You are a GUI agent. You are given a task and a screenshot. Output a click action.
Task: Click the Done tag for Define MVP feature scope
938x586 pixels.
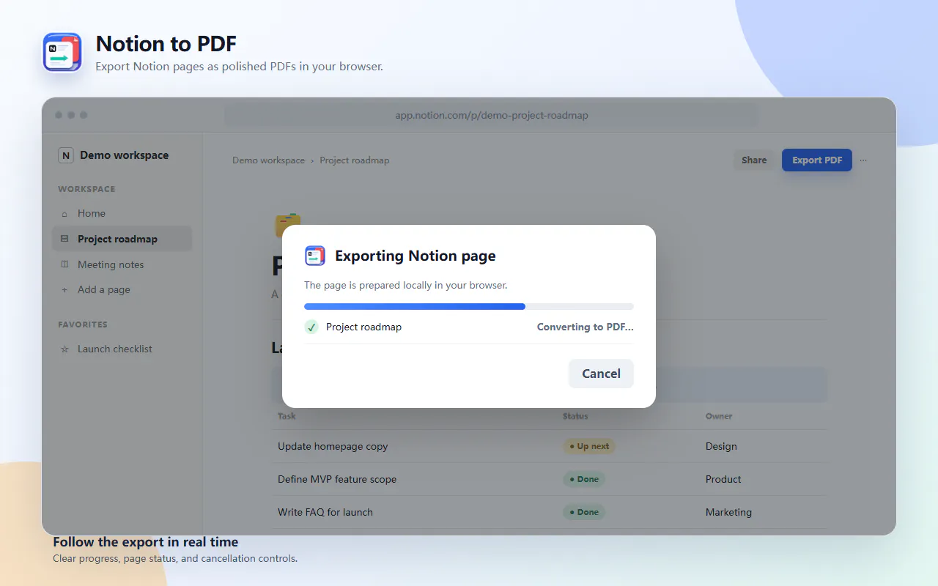(x=583, y=479)
